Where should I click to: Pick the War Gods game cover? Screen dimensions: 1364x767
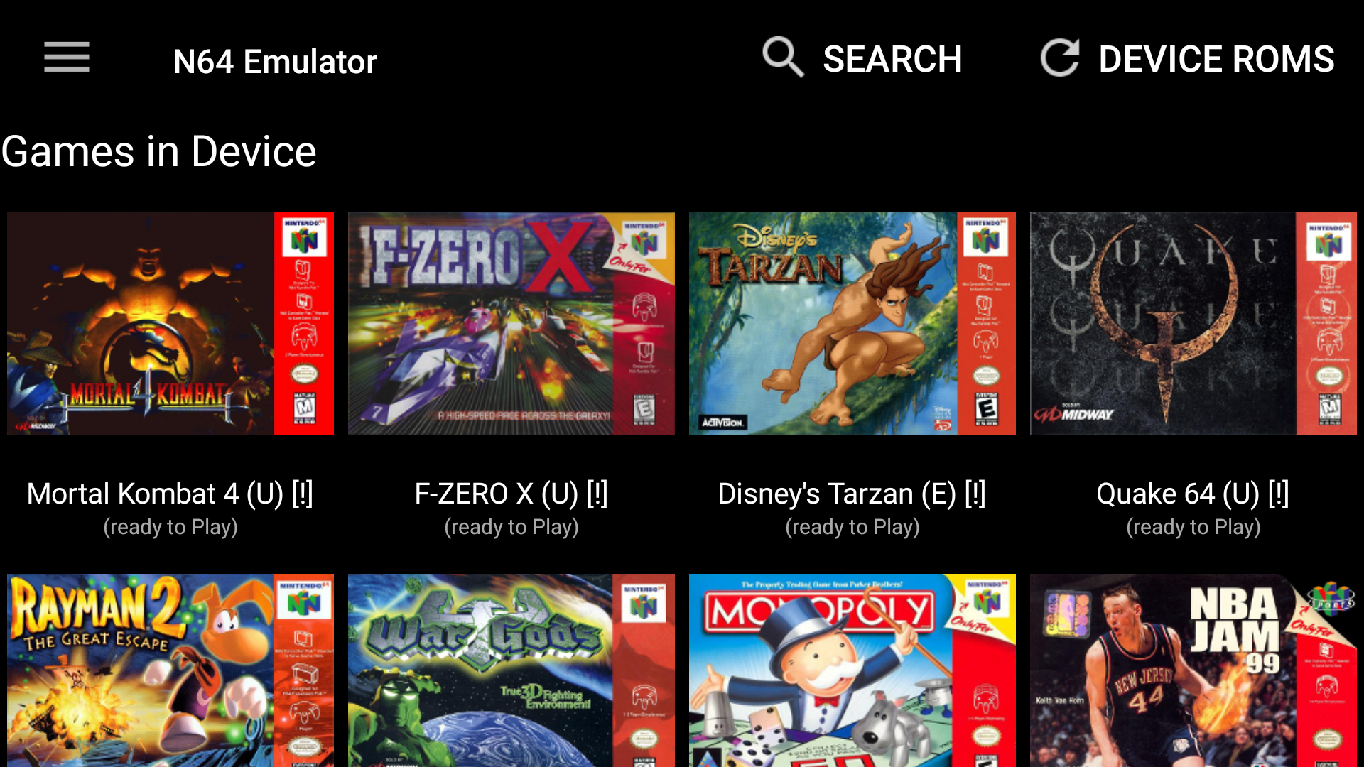coord(511,670)
